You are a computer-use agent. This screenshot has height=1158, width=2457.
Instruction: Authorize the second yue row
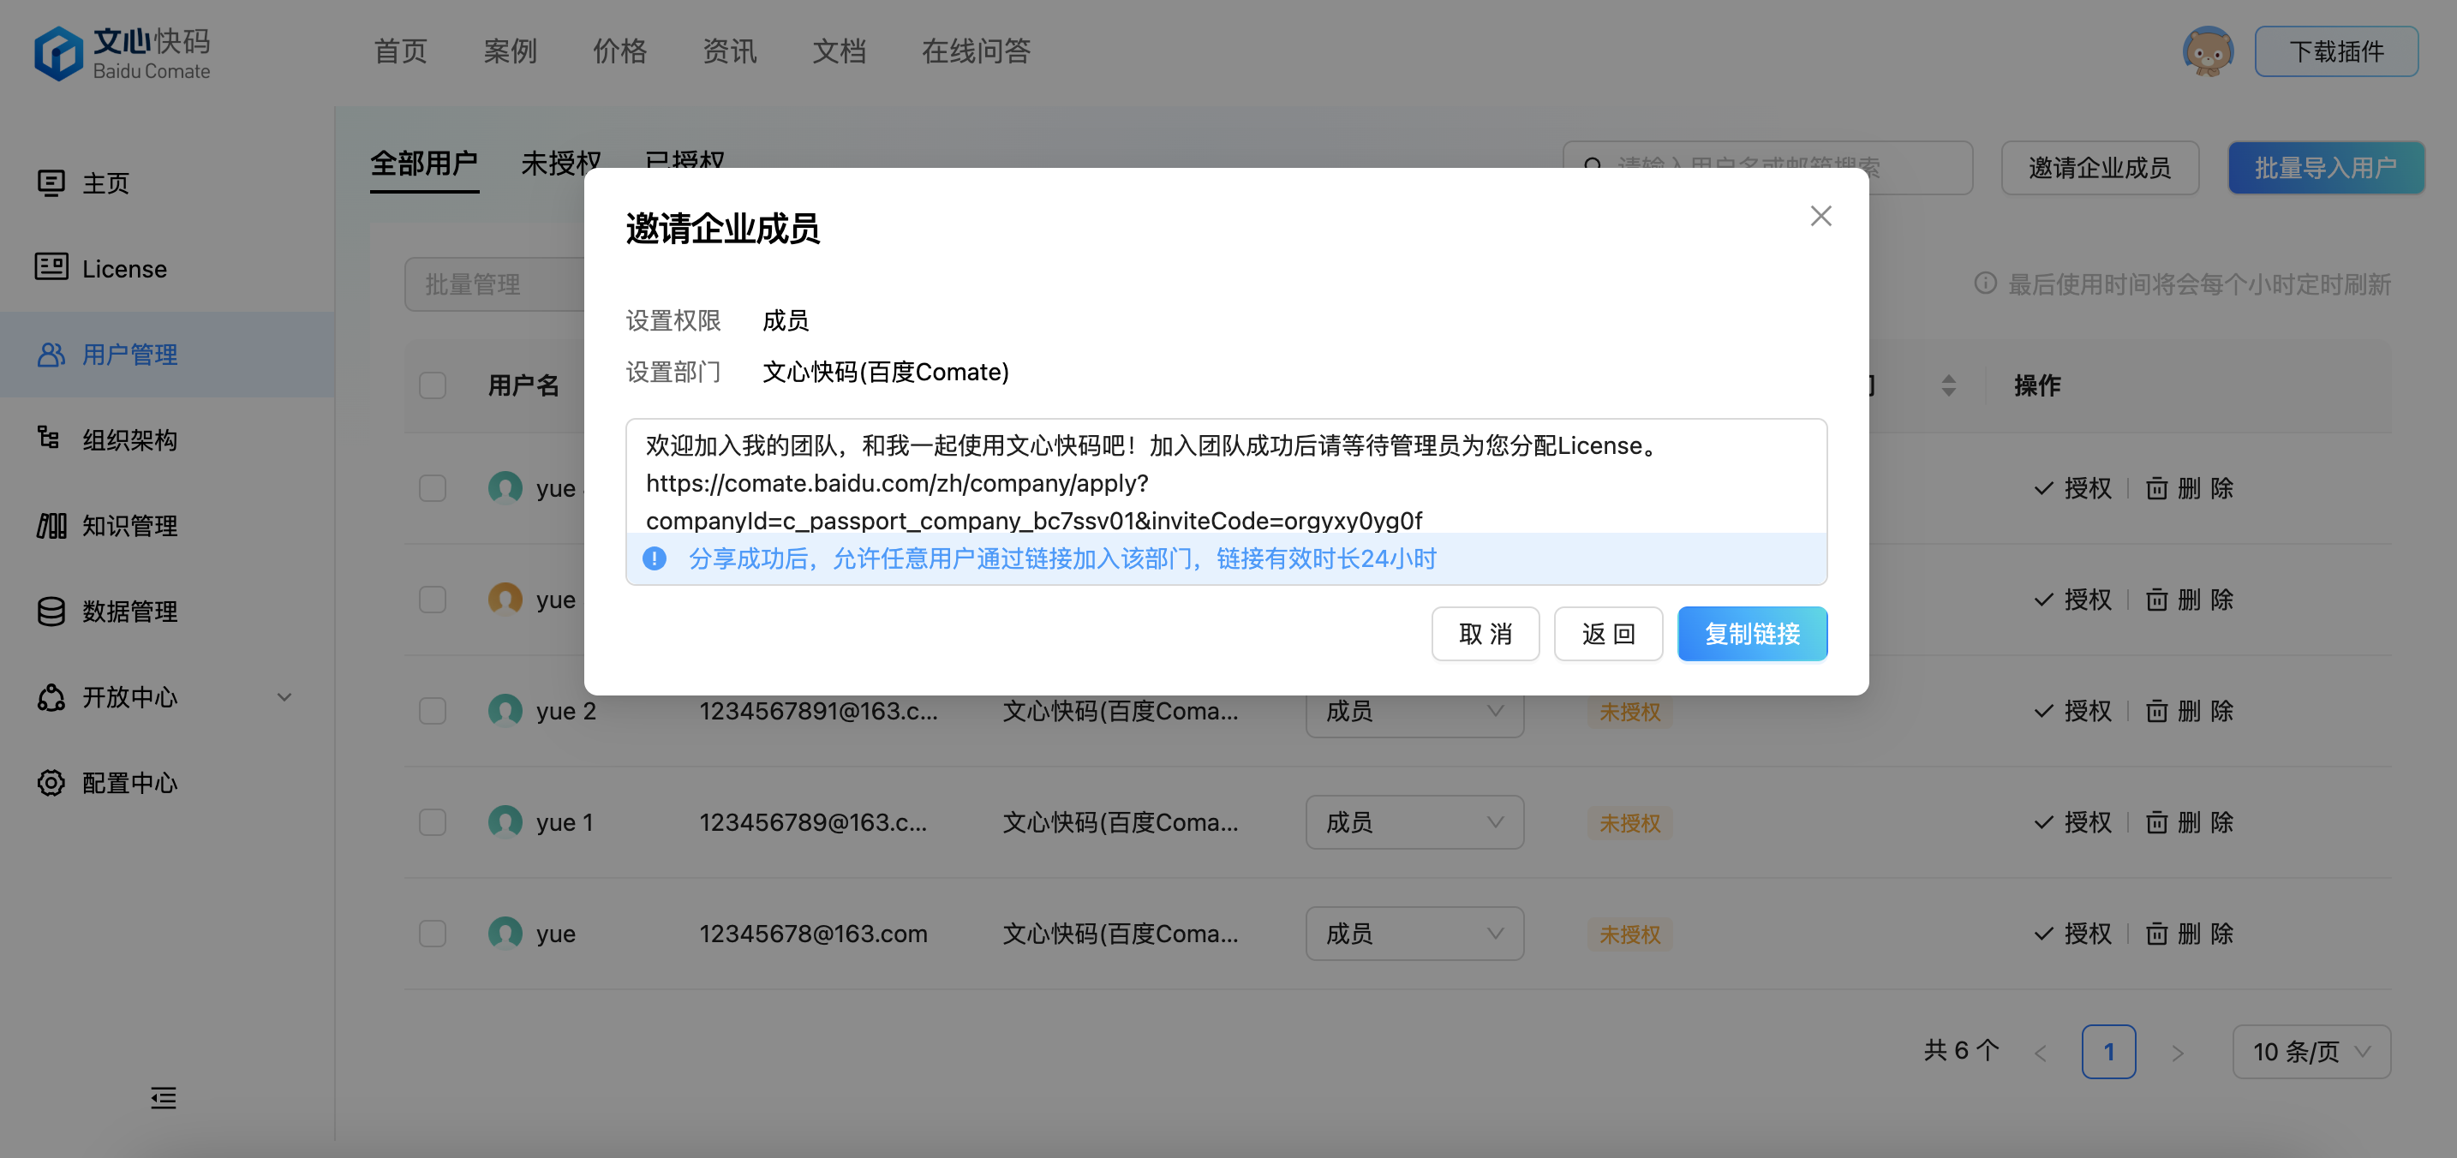coord(2072,600)
